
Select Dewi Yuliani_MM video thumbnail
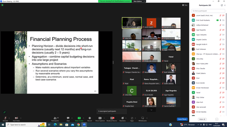coord(151,102)
